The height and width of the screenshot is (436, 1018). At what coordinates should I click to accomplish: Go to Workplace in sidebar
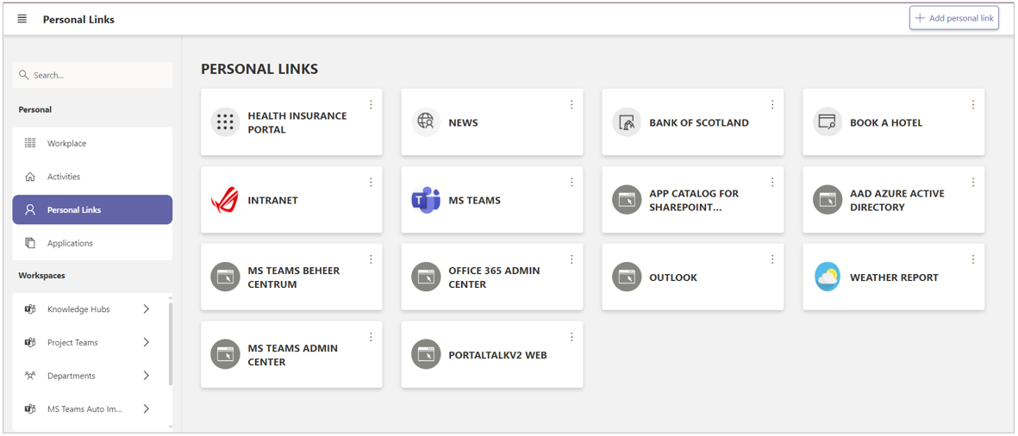click(92, 143)
